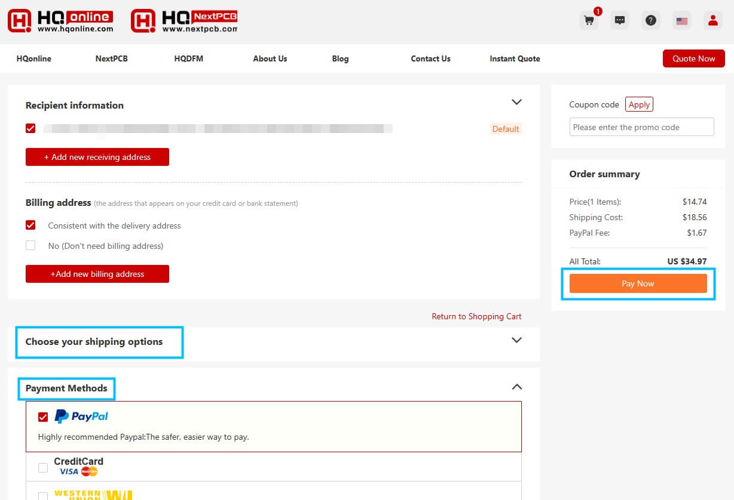734x500 pixels.
Task: Collapse the Payment Methods section chevron
Action: tap(516, 387)
